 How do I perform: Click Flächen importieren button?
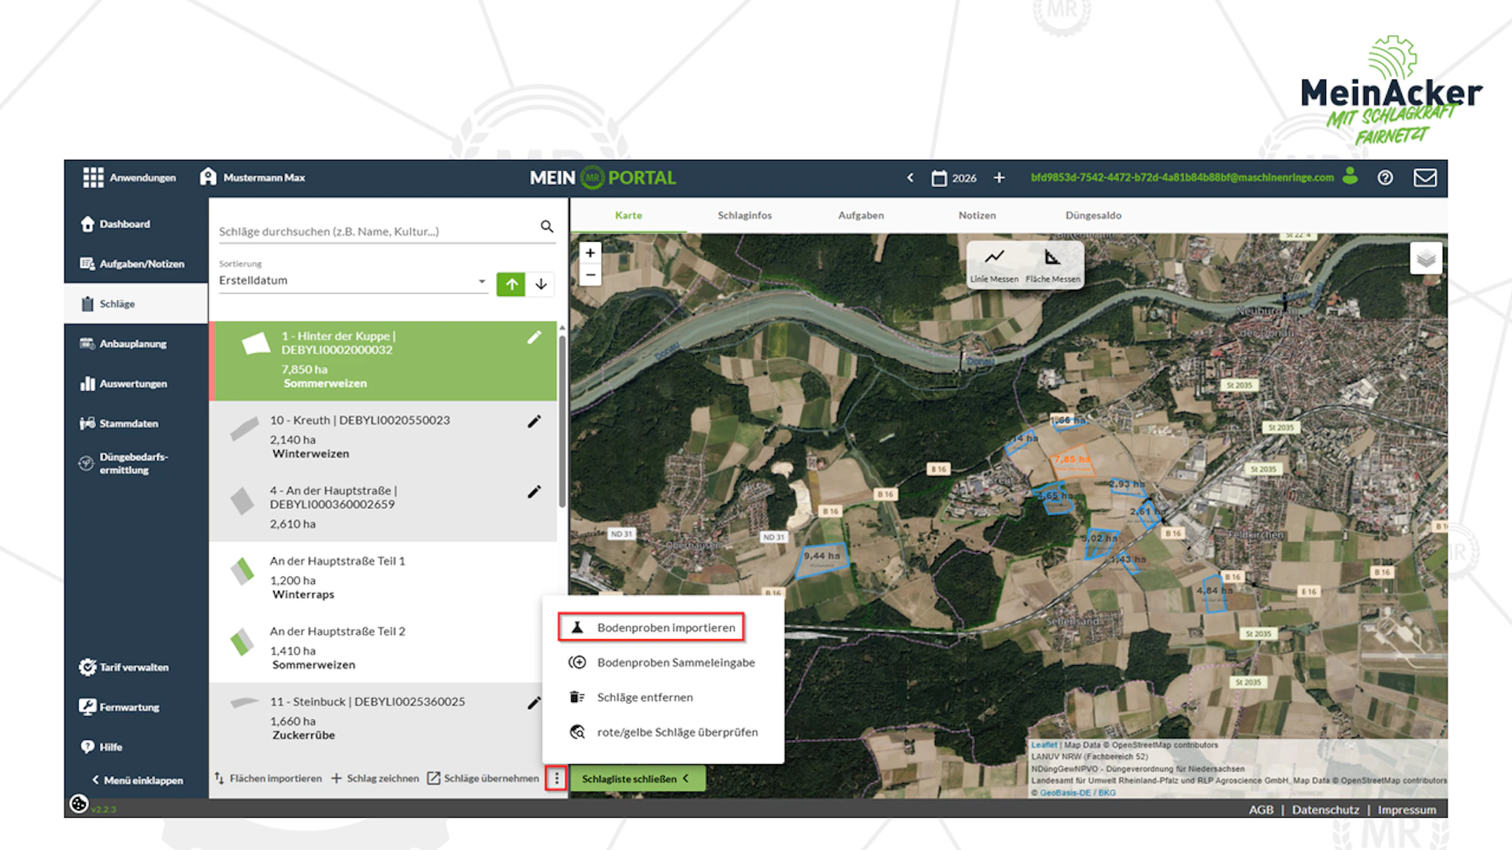[x=268, y=778]
